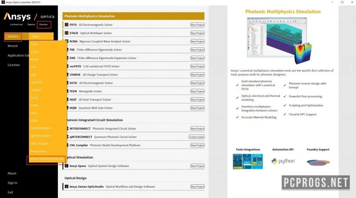Choose varFDTD in the New dropdown menu
This screenshot has width=356, height=198.
pos(36,83)
